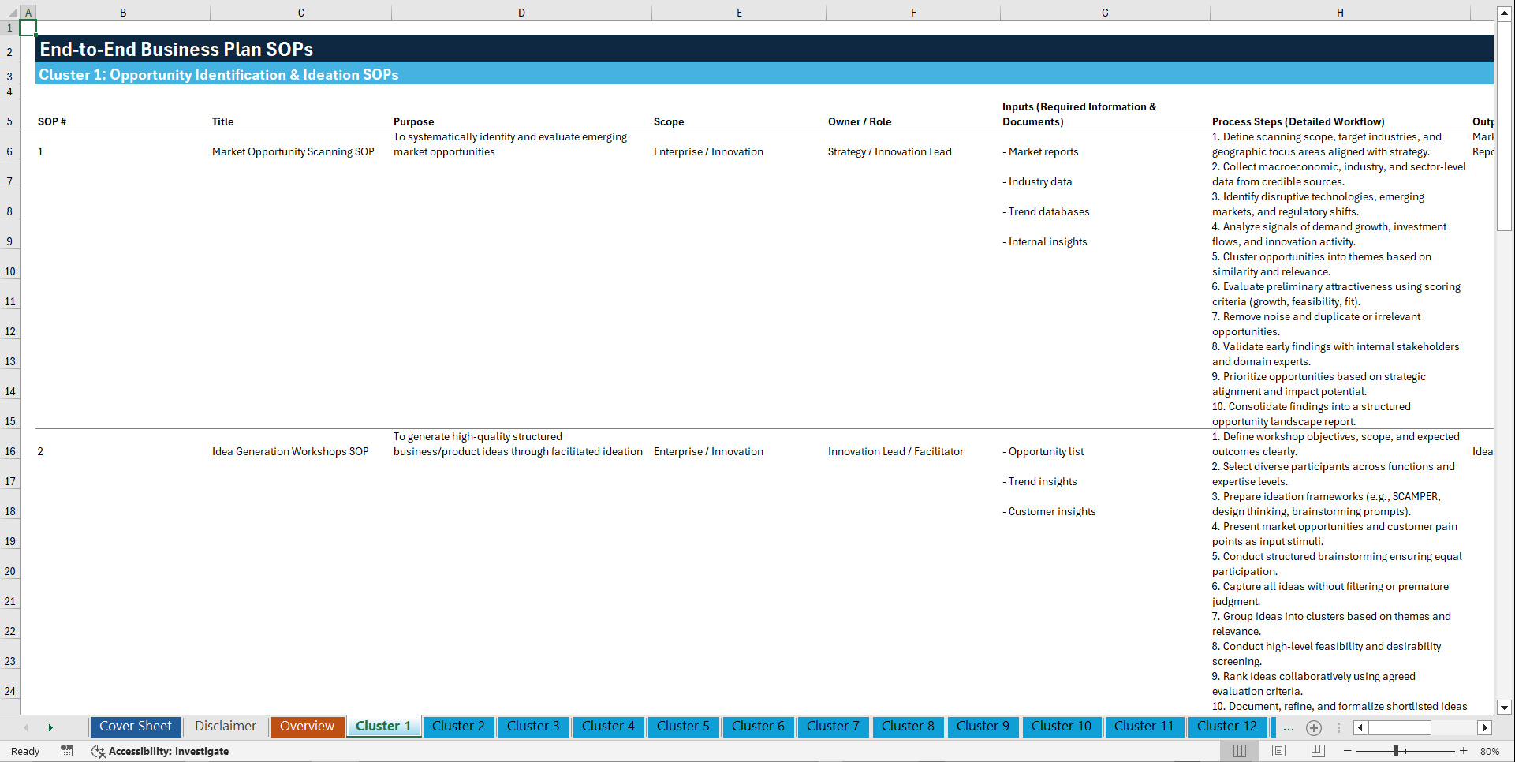Switch to Cluster 4 sheet

[x=608, y=727]
